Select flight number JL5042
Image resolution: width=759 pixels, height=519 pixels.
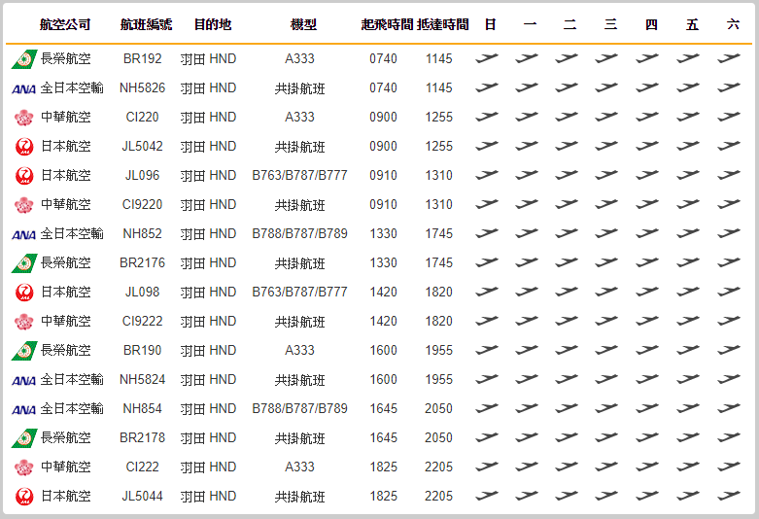pos(142,146)
